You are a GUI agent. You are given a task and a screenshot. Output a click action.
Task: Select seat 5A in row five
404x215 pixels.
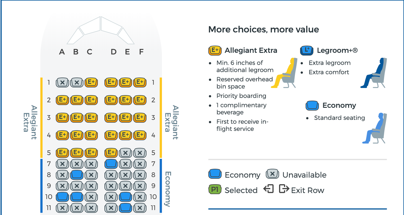(x=63, y=153)
